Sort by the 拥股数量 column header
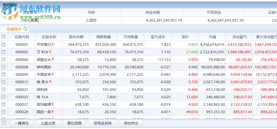277x129 pixels. point(103,37)
